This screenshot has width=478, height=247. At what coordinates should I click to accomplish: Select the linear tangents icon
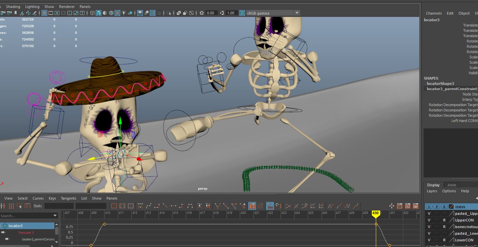(x=165, y=206)
